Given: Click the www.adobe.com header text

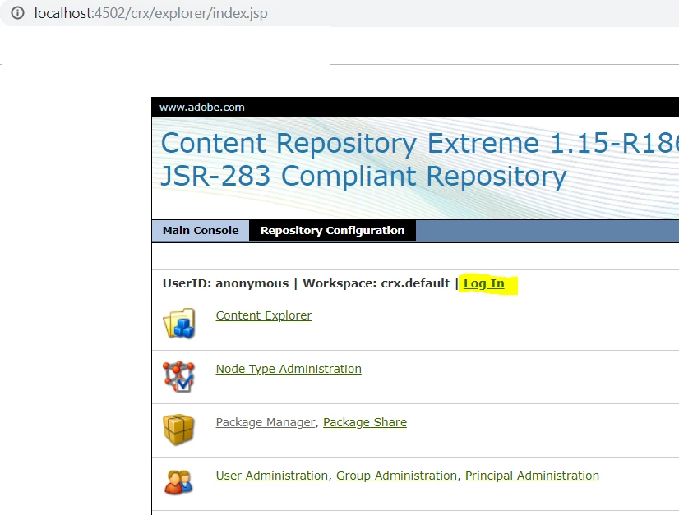Looking at the screenshot, I should tap(201, 108).
